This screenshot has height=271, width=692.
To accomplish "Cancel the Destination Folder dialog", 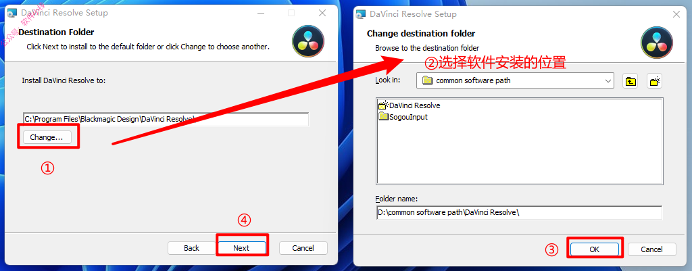I will point(303,248).
